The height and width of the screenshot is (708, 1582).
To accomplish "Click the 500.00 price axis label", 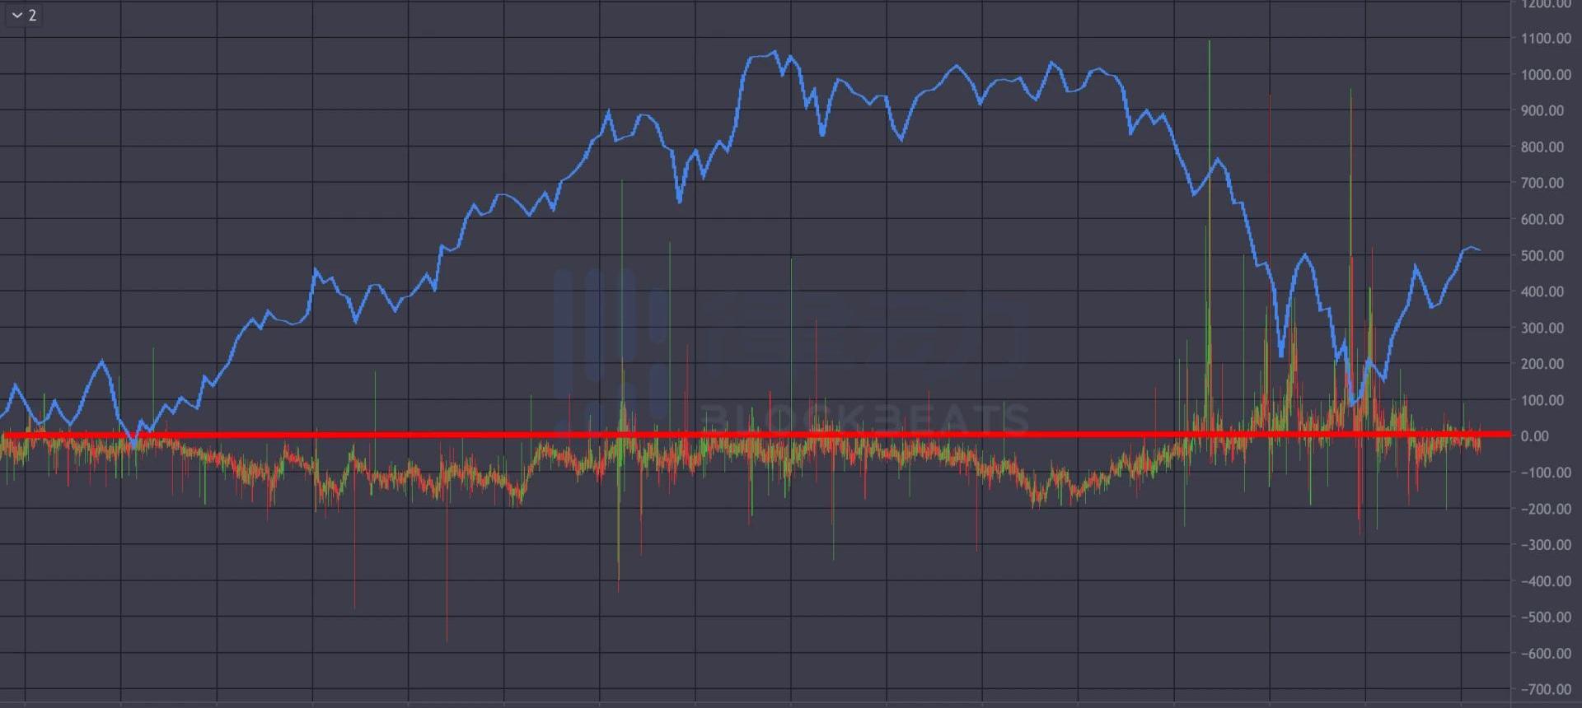I will [x=1542, y=256].
